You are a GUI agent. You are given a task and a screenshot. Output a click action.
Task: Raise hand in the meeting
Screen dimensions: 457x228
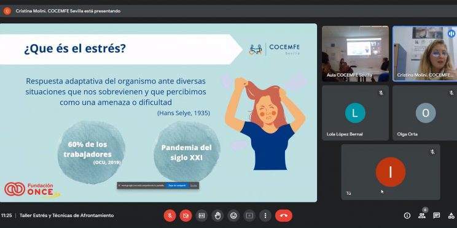(217, 216)
